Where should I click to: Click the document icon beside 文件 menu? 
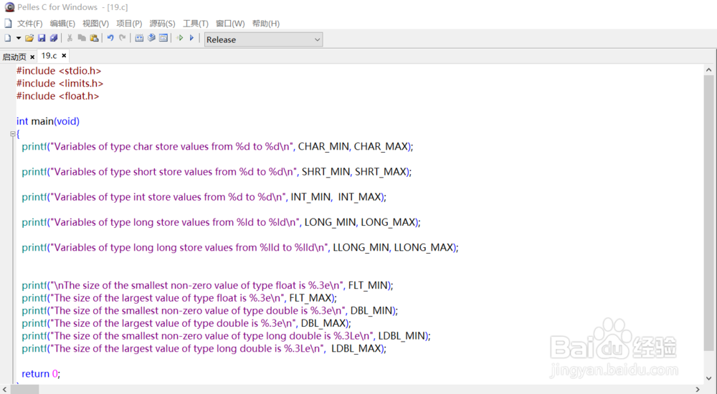tap(8, 24)
